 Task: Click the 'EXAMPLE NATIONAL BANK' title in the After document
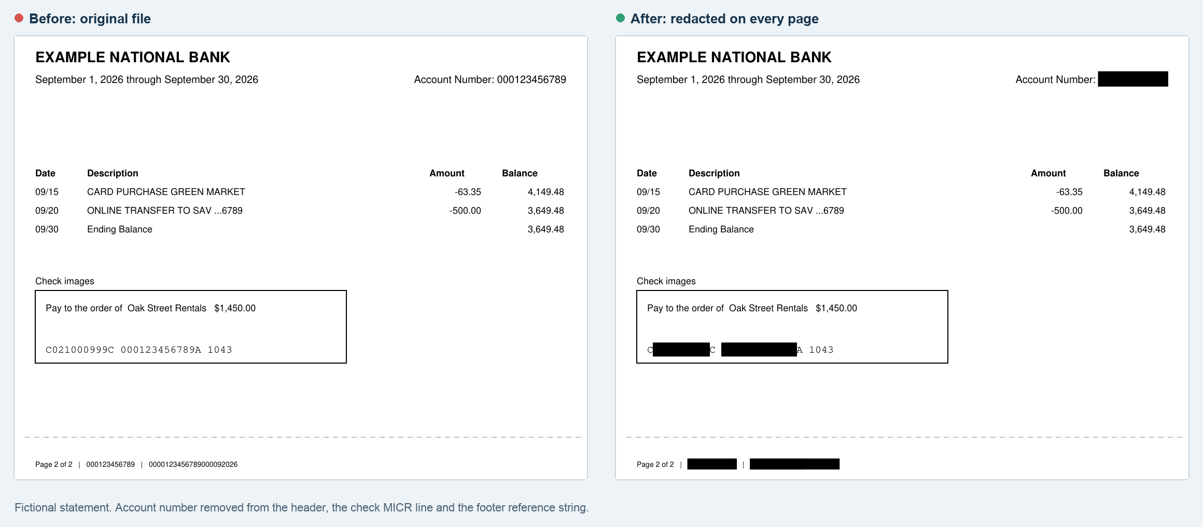tap(734, 57)
